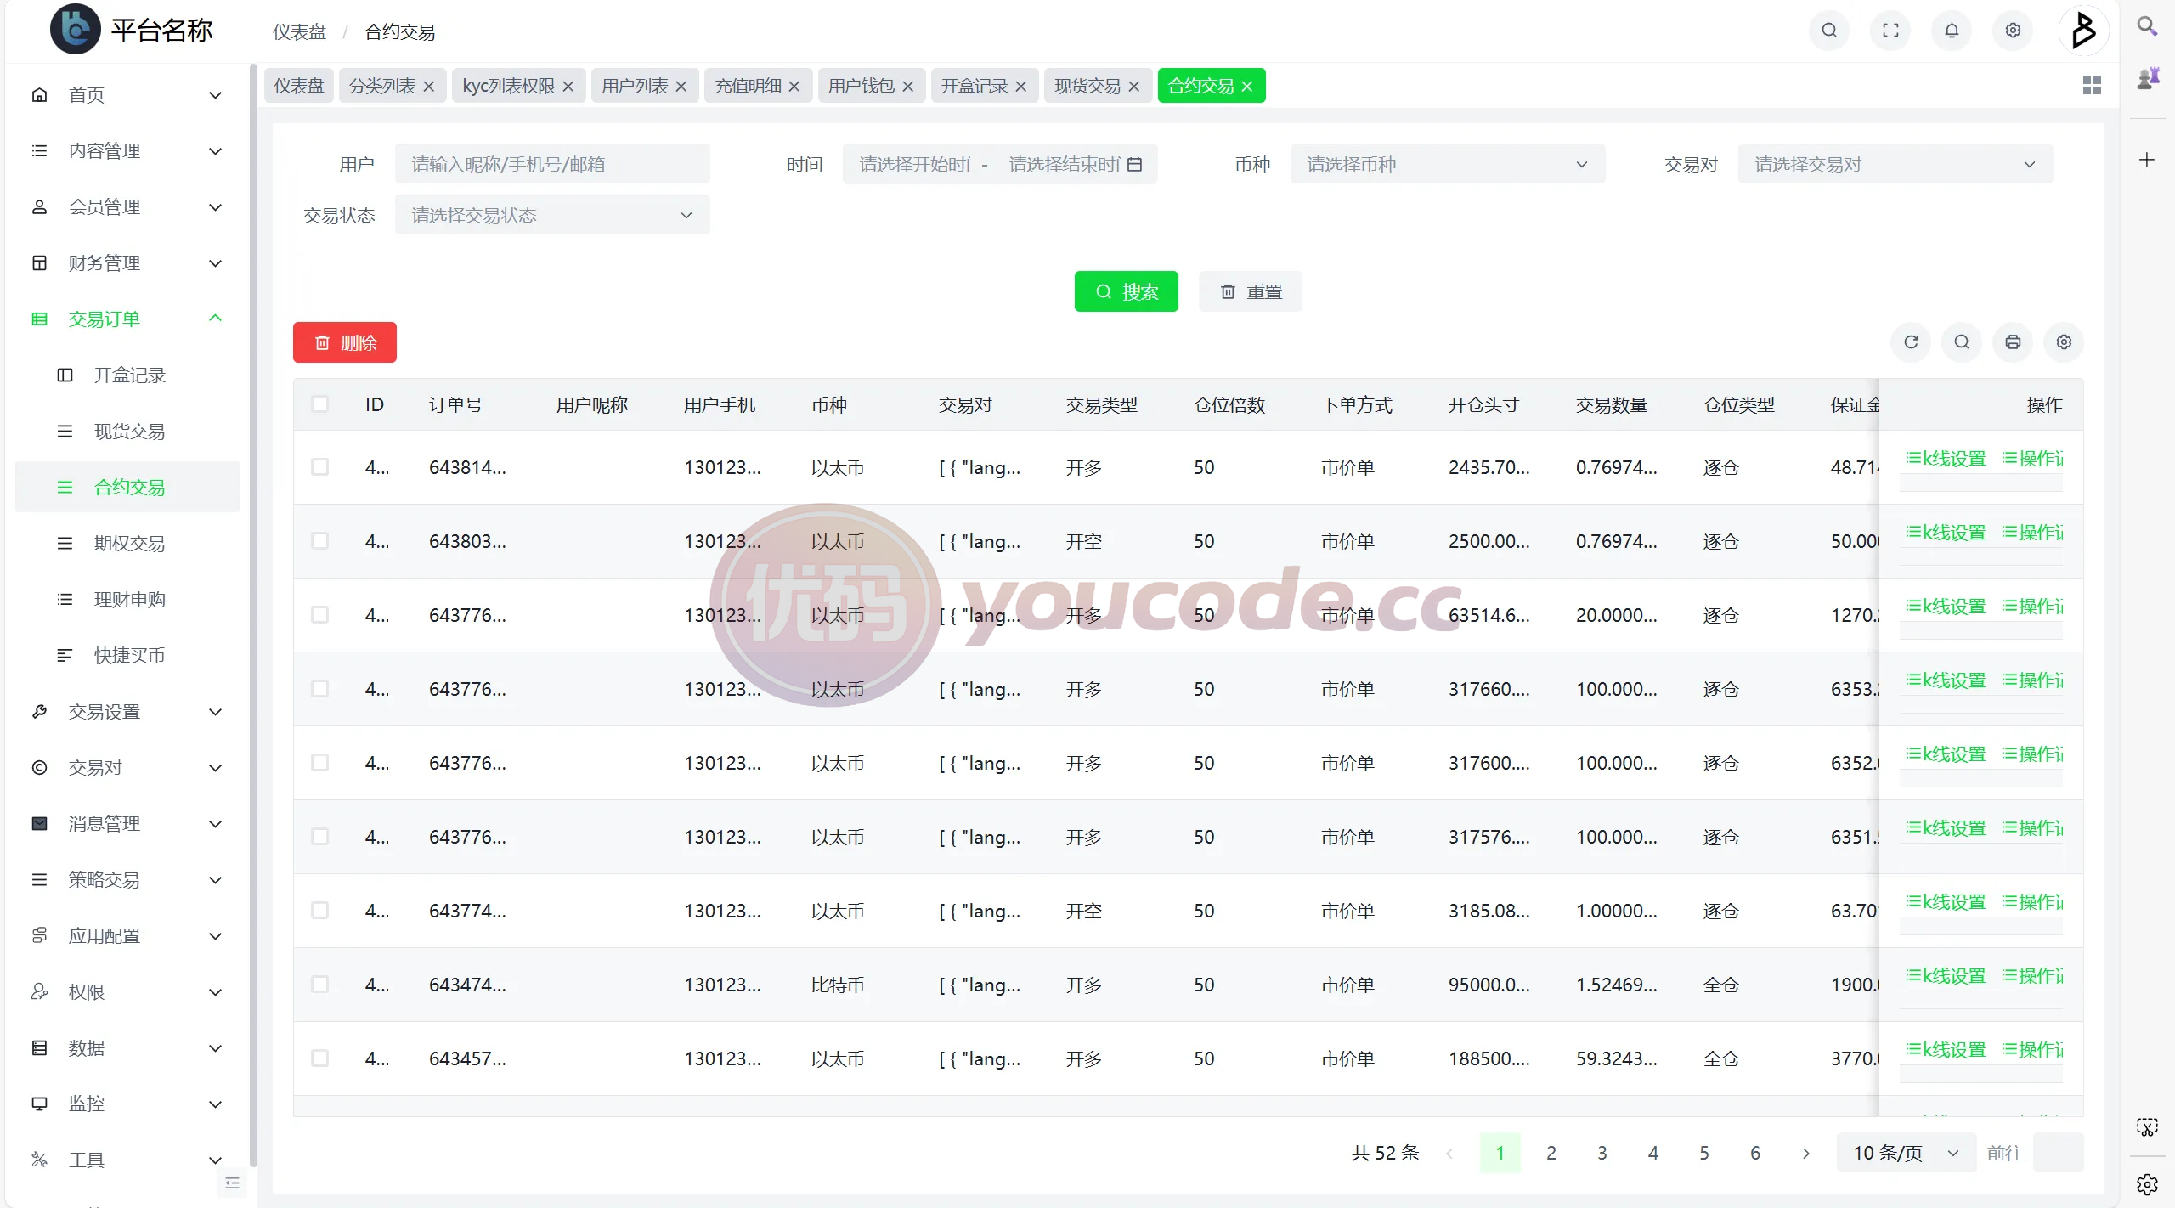Check the row with order 643814...
Screen dimensions: 2175x1208
[319, 466]
